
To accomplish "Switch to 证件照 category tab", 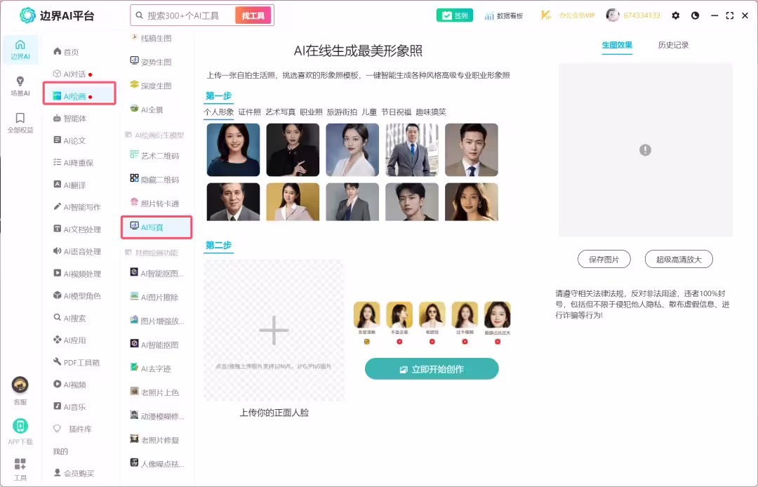I will tap(249, 112).
